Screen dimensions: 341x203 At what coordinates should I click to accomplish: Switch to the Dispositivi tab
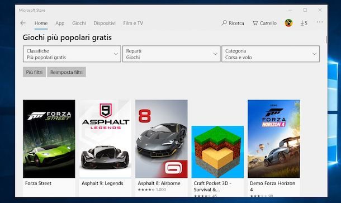point(105,23)
